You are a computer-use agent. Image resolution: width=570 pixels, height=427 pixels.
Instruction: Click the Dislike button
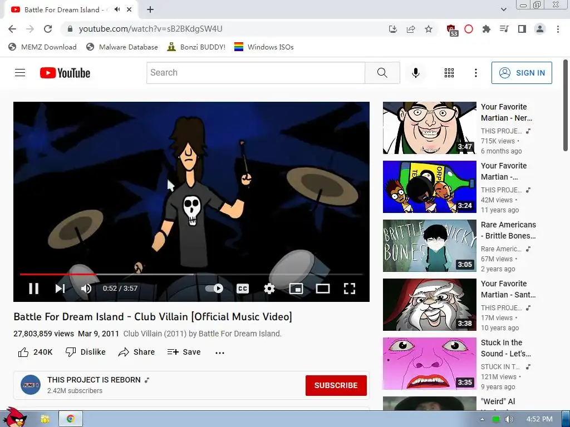point(85,352)
